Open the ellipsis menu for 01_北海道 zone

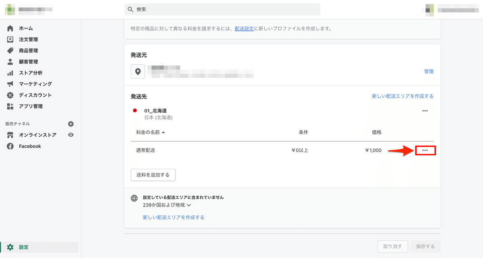tap(425, 111)
